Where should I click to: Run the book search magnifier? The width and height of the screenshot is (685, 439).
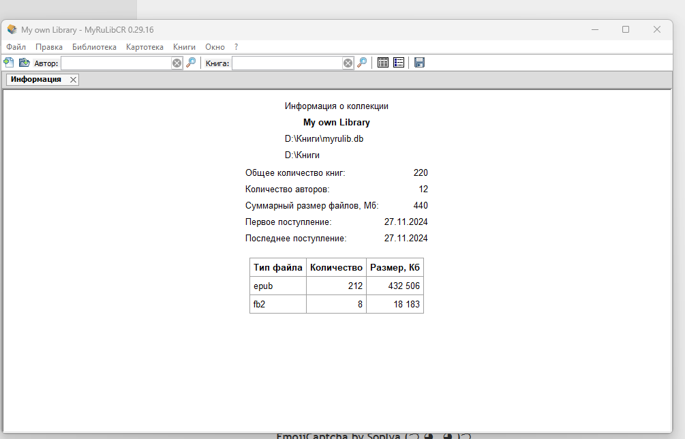click(362, 63)
